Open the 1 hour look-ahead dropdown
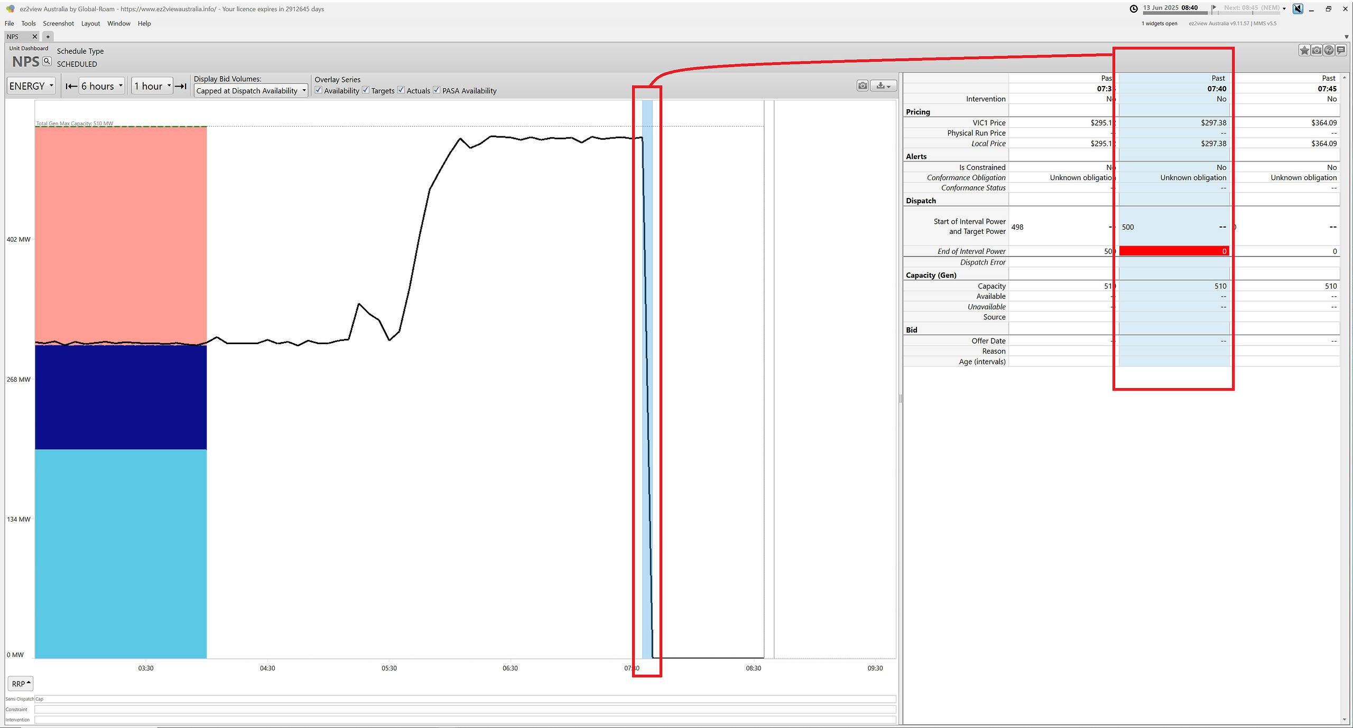This screenshot has height=728, width=1353. tap(152, 86)
